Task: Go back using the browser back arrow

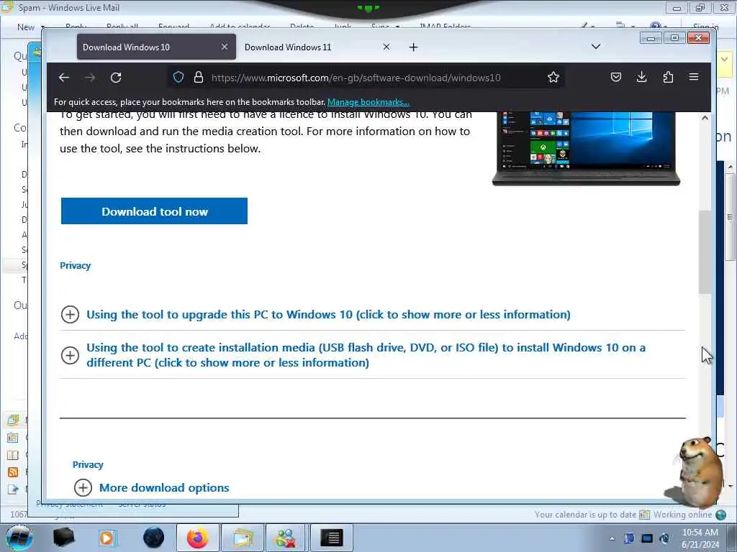Action: pyautogui.click(x=64, y=78)
